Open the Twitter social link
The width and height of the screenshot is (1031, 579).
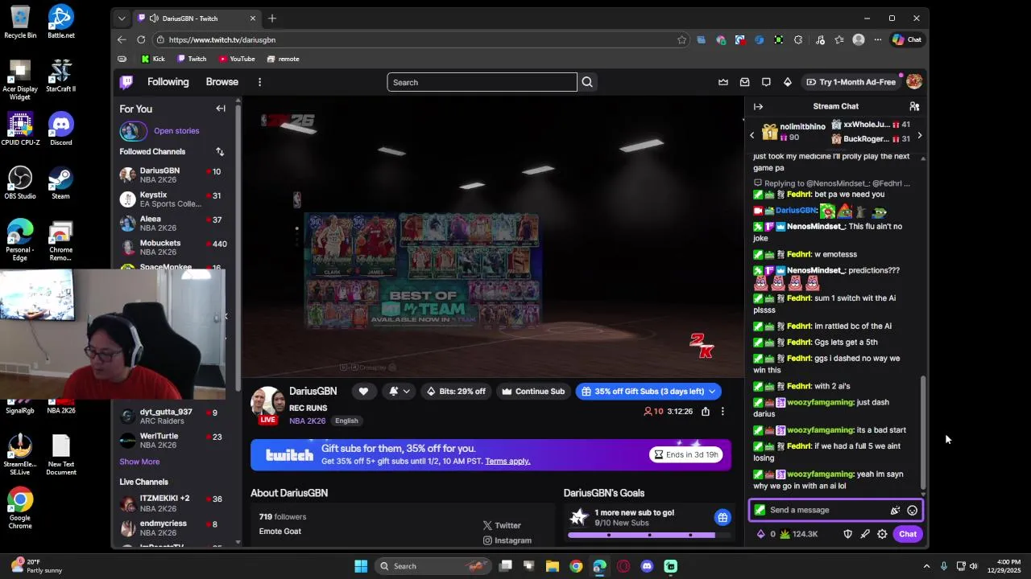click(x=502, y=525)
